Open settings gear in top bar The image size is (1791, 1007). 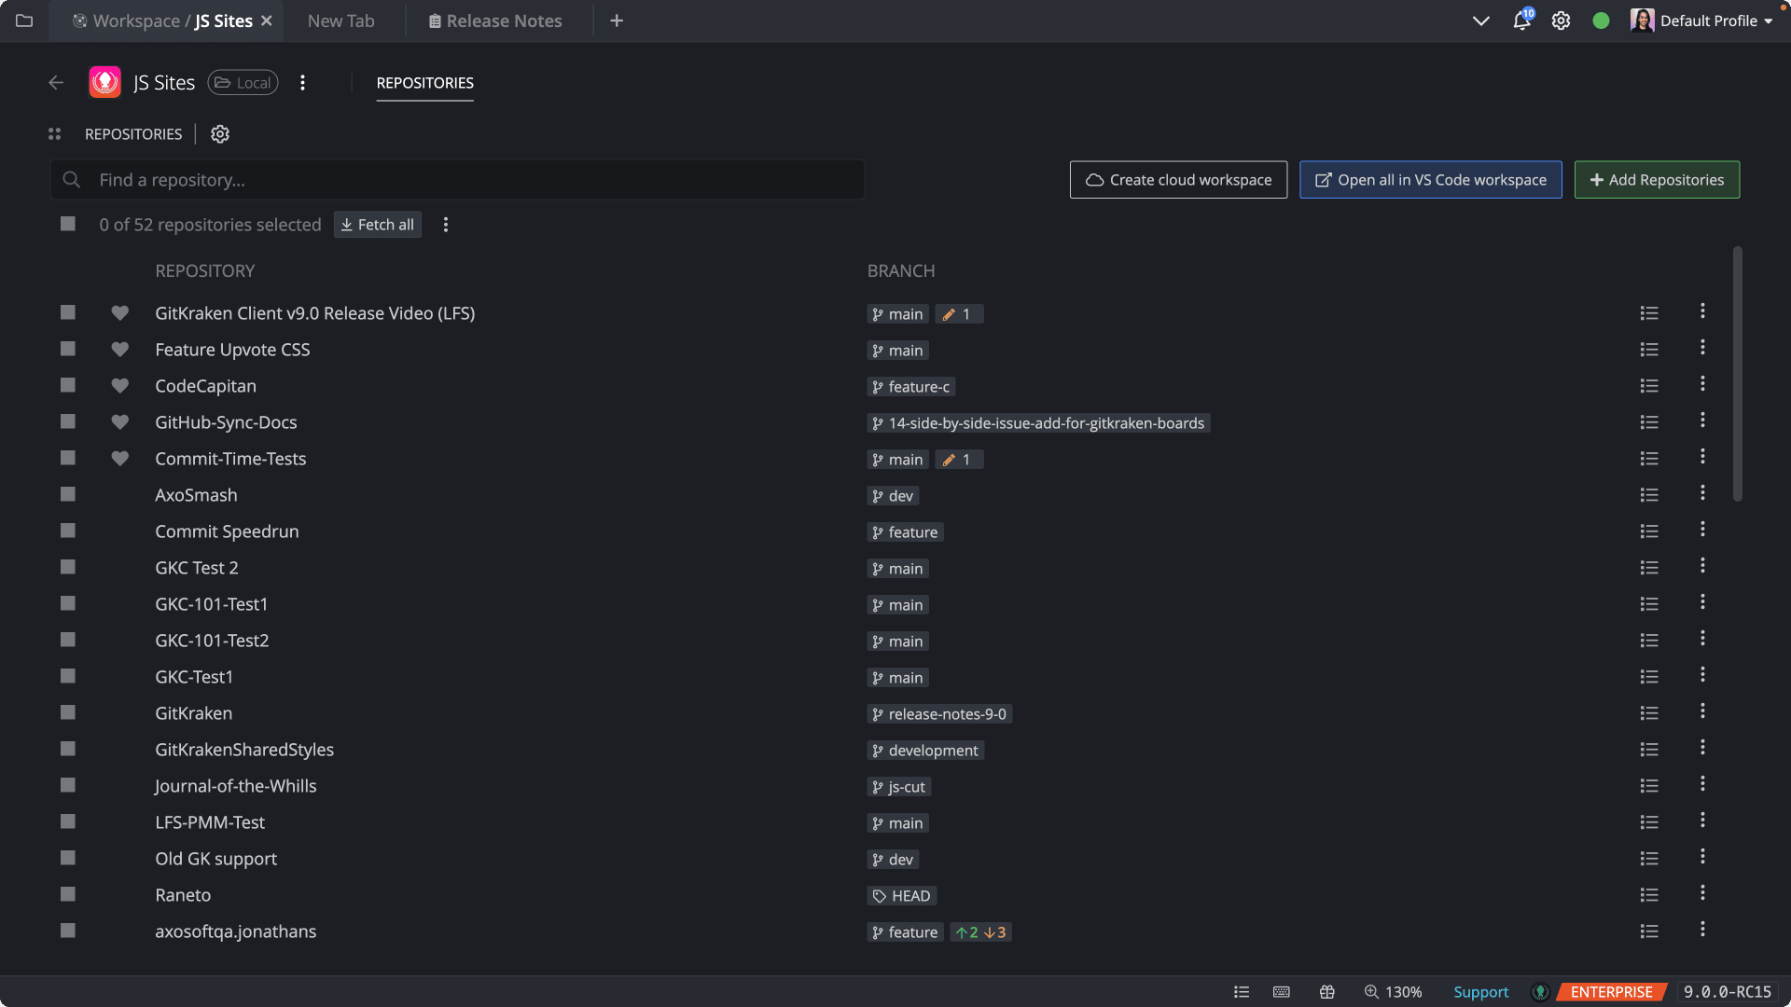(1561, 21)
